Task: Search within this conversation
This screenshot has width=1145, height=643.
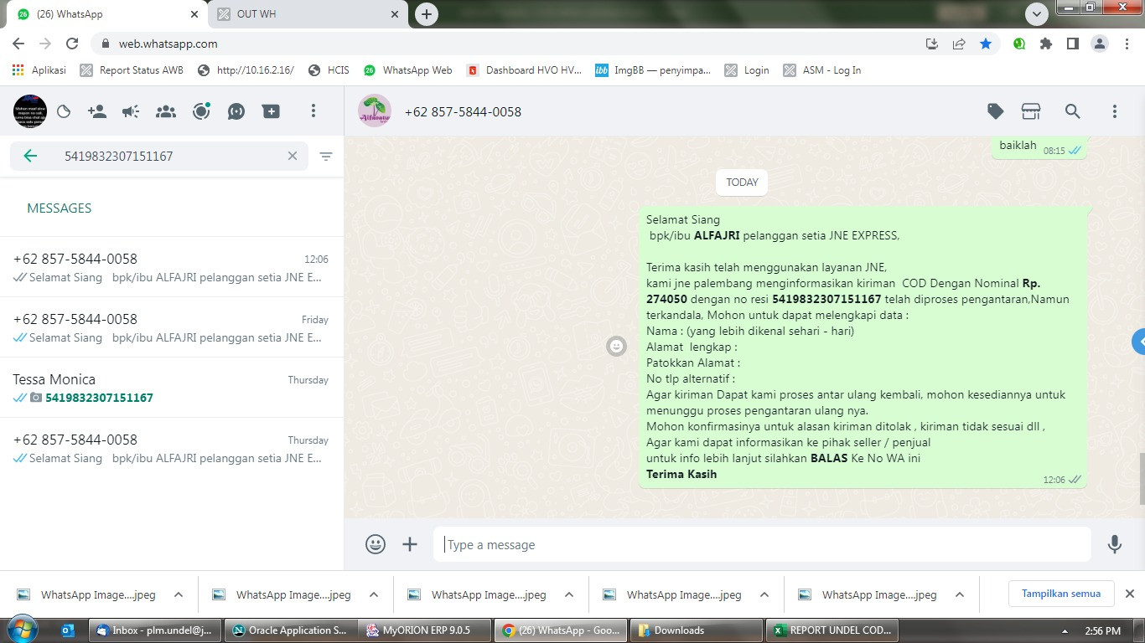Action: [x=1072, y=111]
